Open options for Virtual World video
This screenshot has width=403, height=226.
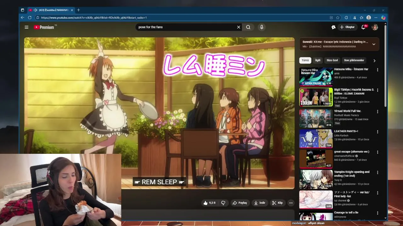point(377,111)
